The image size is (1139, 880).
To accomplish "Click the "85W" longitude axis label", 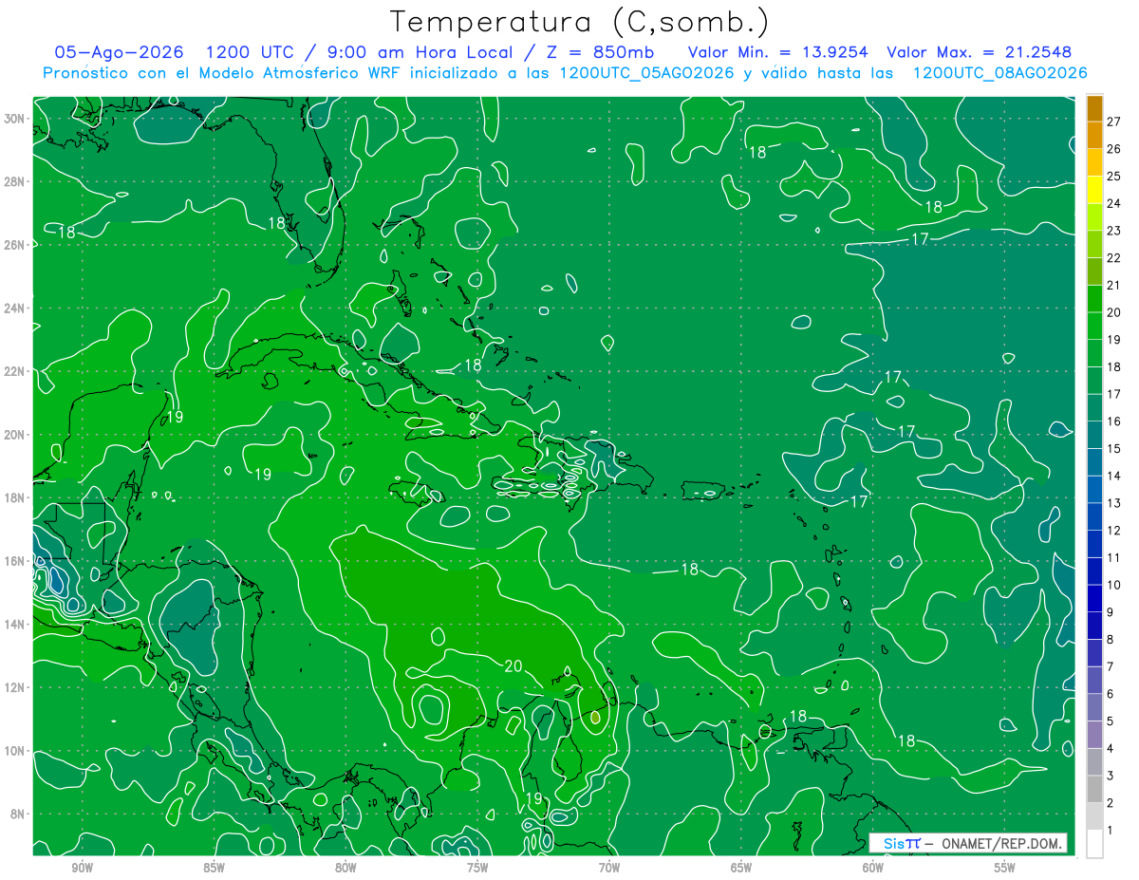I will pos(214,868).
